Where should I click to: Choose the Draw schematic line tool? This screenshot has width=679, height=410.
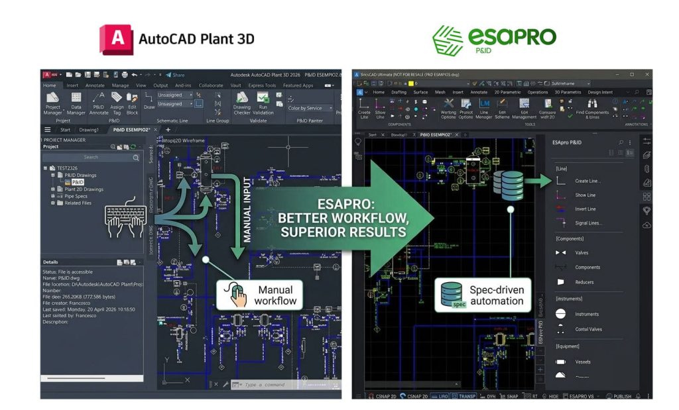149,100
